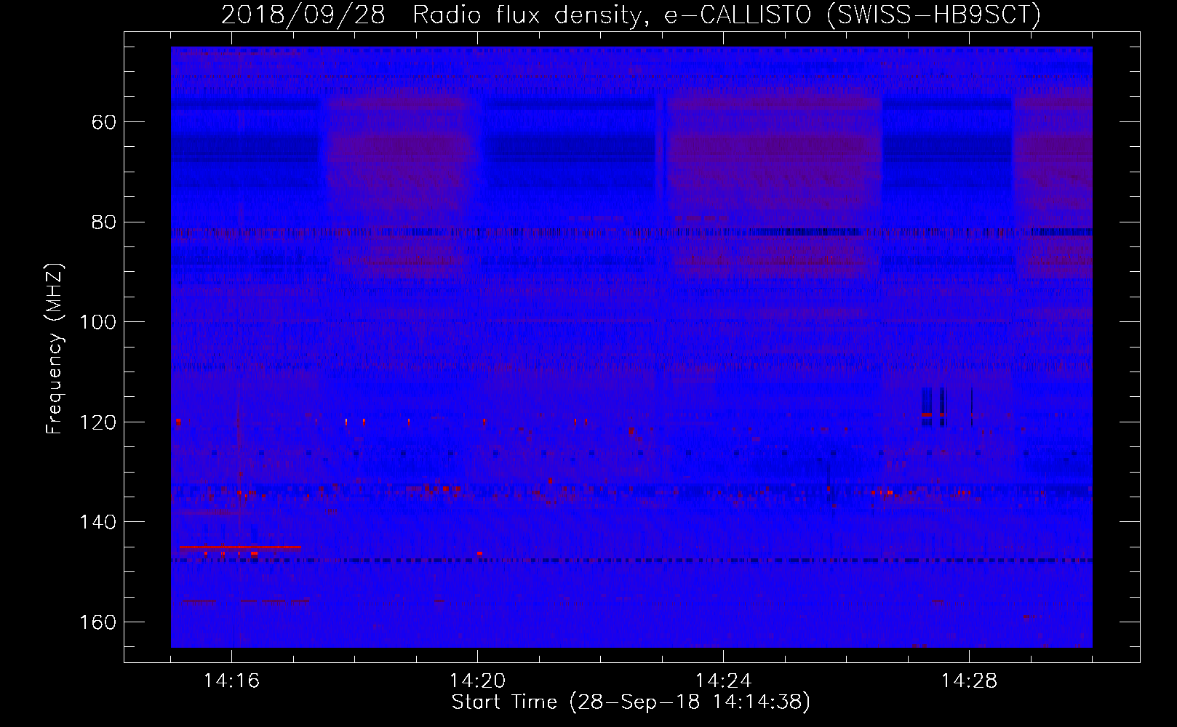Click the 160 frequency tick label
The height and width of the screenshot is (727, 1177).
click(97, 622)
